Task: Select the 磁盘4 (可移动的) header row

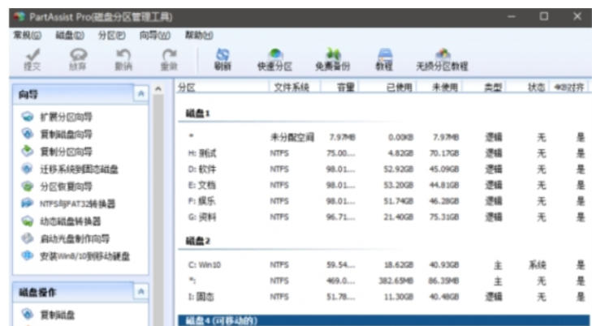Action: point(383,320)
